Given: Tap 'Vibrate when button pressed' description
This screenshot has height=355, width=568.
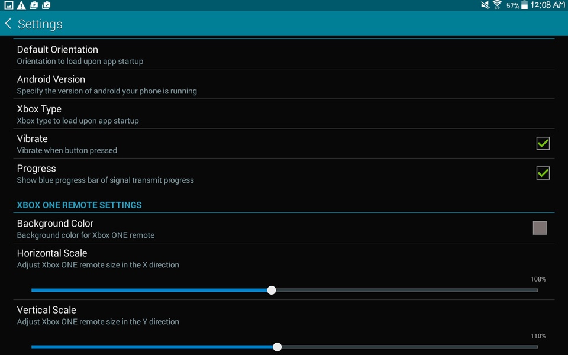Looking at the screenshot, I should click(x=67, y=150).
